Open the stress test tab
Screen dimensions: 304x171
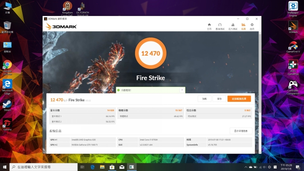[233, 27]
